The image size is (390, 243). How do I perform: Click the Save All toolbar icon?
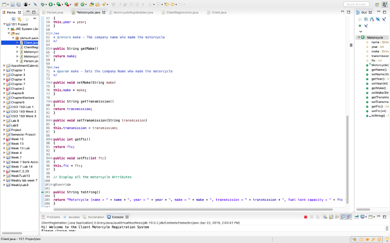click(18, 5)
